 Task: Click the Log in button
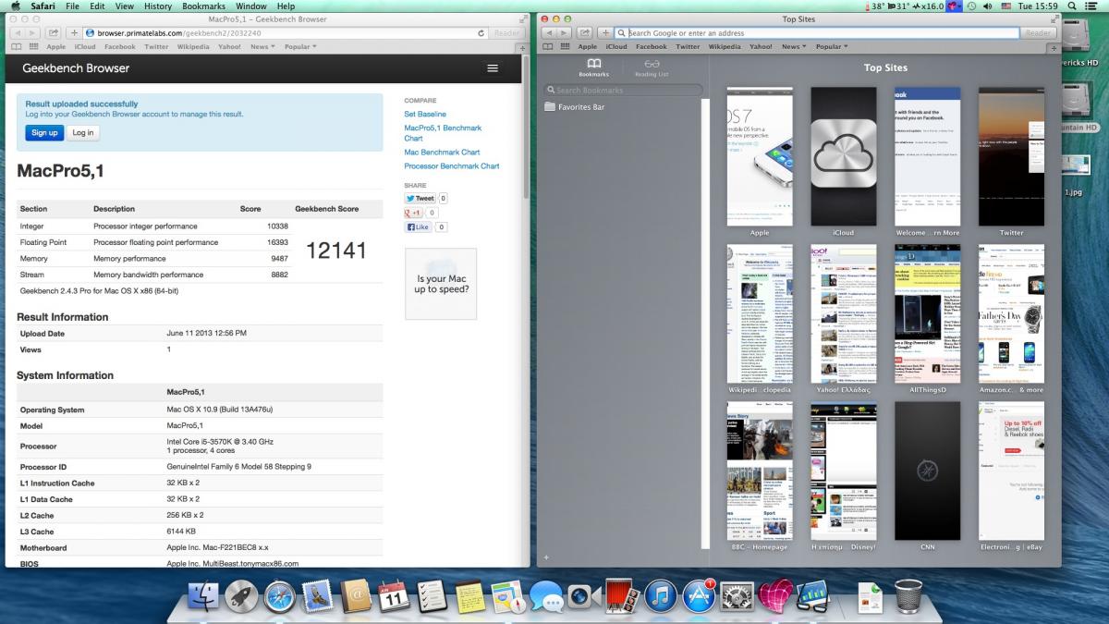(83, 132)
